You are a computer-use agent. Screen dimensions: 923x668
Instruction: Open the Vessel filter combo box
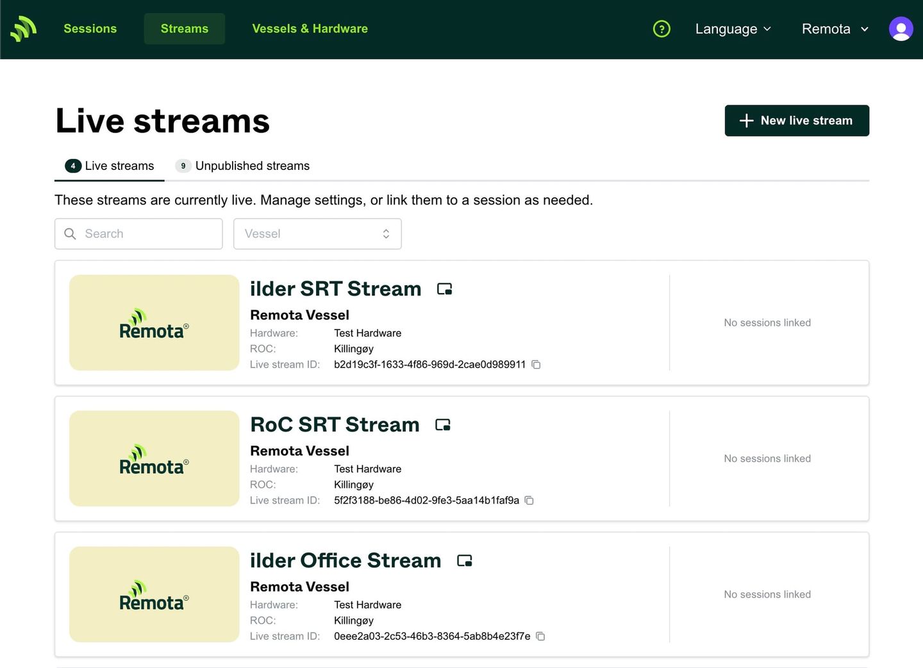point(317,234)
